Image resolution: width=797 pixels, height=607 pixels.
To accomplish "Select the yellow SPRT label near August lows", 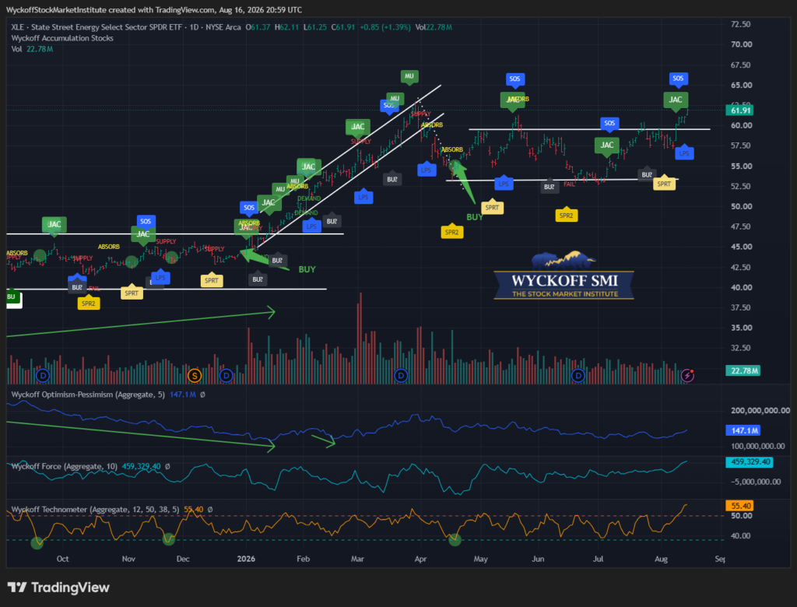I will point(664,184).
